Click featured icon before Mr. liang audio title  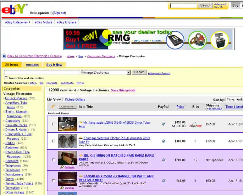click(x=80, y=122)
